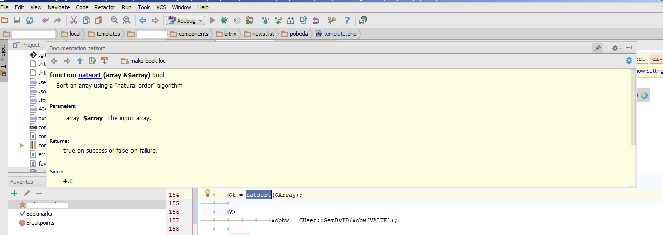Click the VCS Update Project icon
This screenshot has width=663, height=235.
point(266,20)
